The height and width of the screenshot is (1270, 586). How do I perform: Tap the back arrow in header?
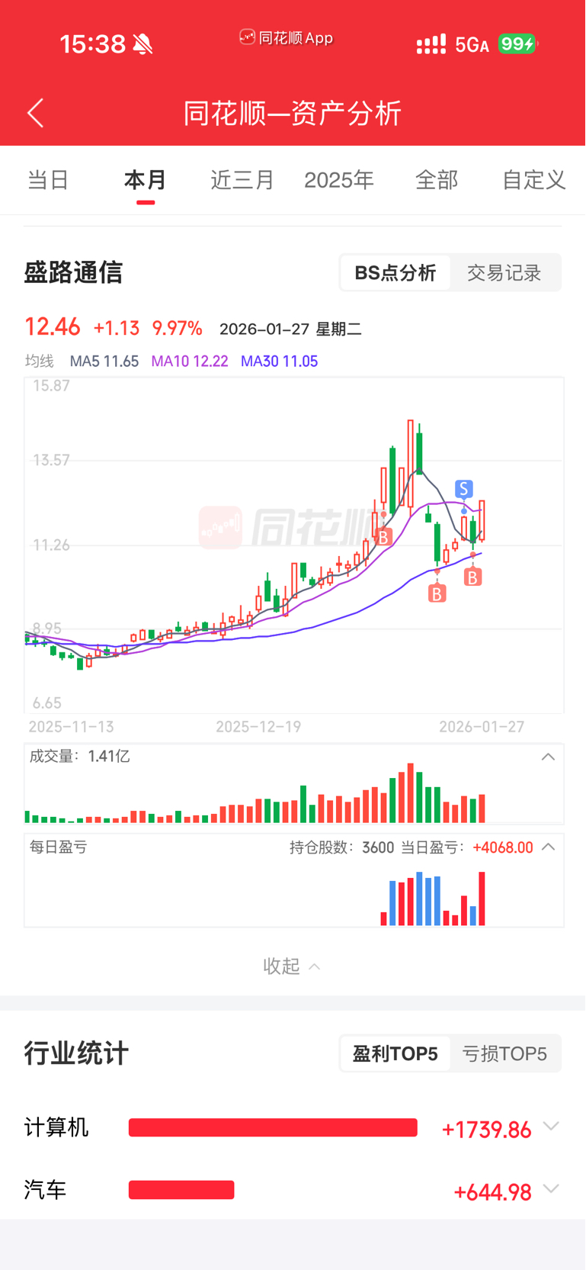[35, 113]
